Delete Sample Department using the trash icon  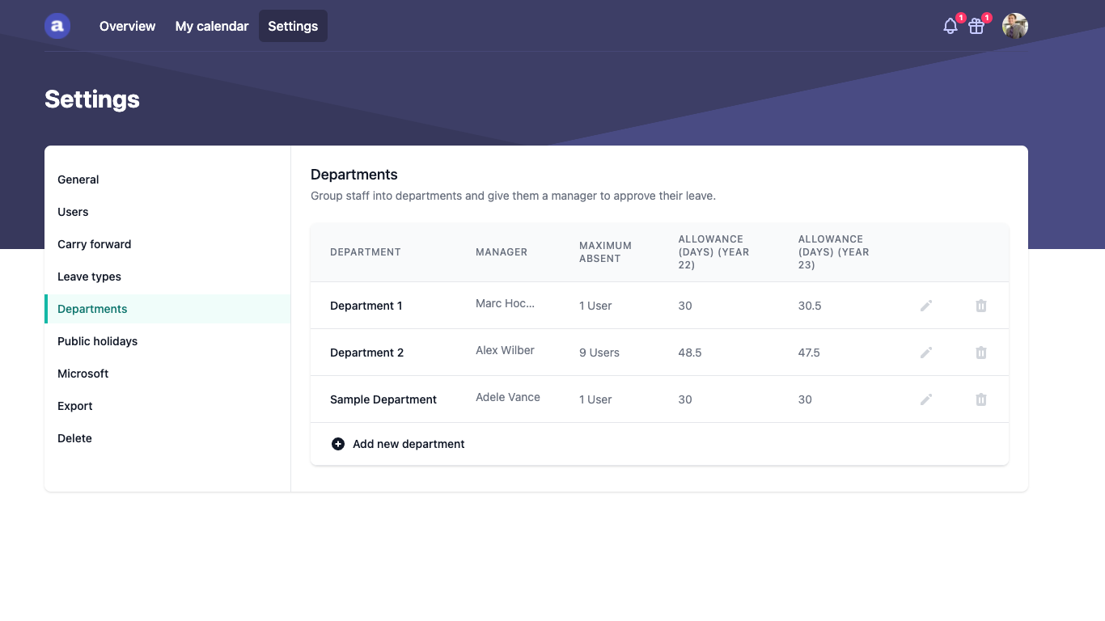click(x=980, y=399)
